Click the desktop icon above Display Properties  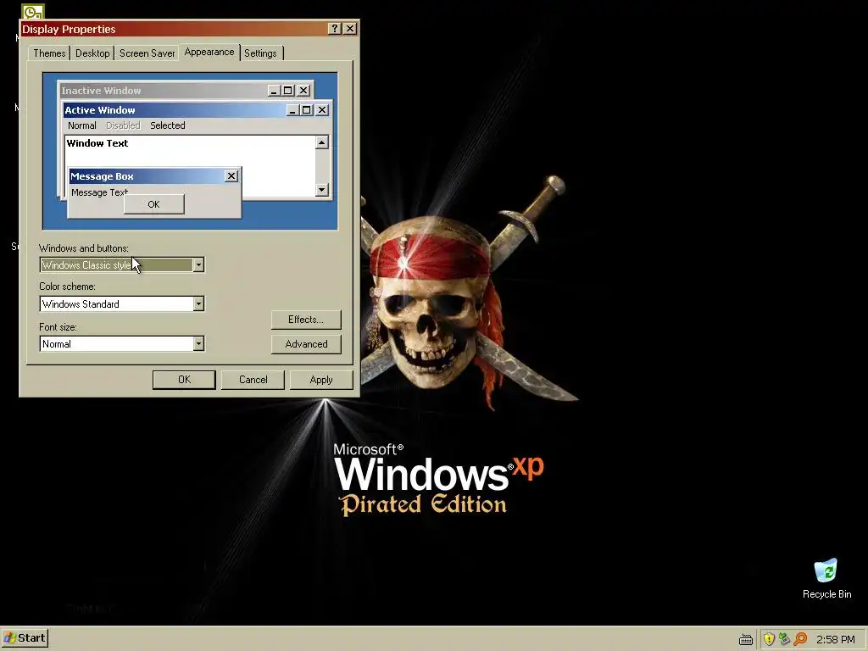[33, 11]
